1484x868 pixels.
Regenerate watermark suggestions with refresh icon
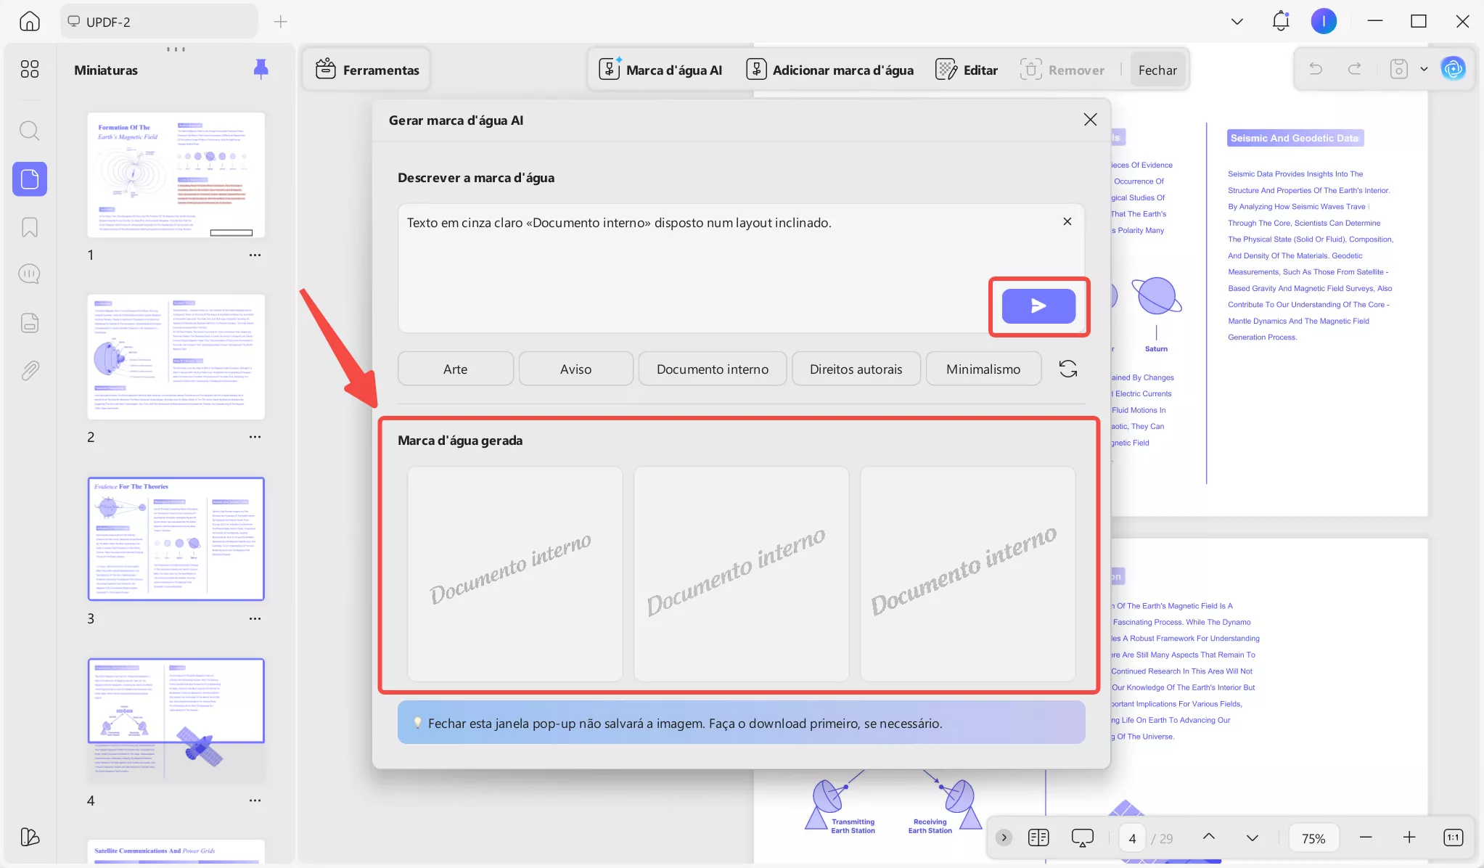(x=1068, y=369)
